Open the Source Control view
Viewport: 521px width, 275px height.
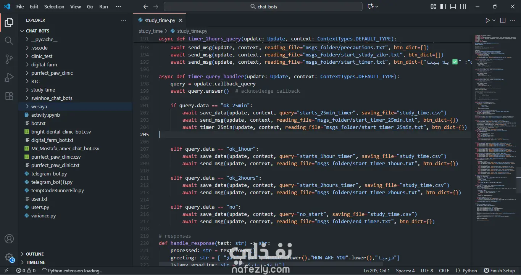pos(9,59)
